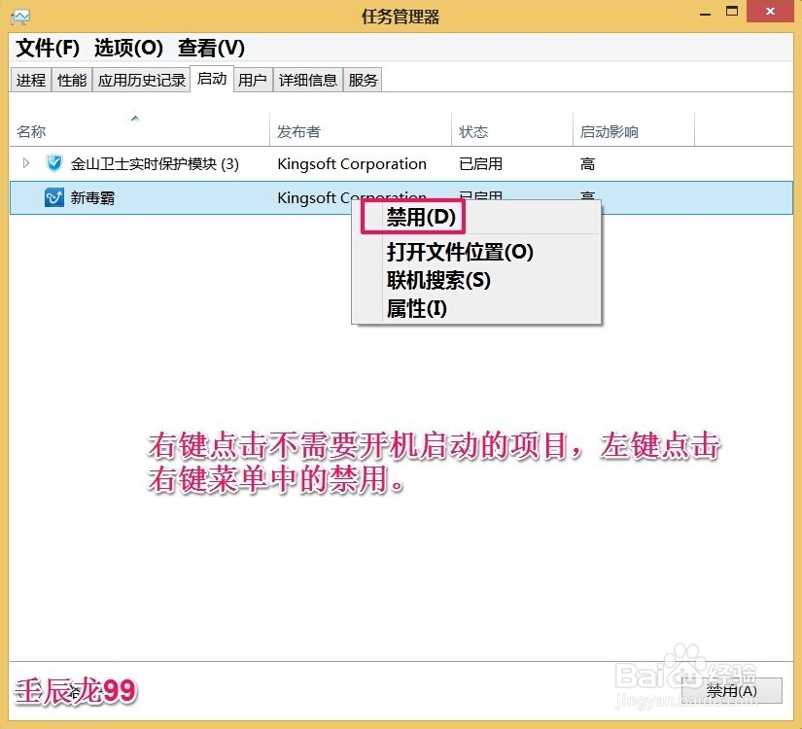The width and height of the screenshot is (802, 729).
Task: Open the 服务 tab
Action: [x=363, y=80]
